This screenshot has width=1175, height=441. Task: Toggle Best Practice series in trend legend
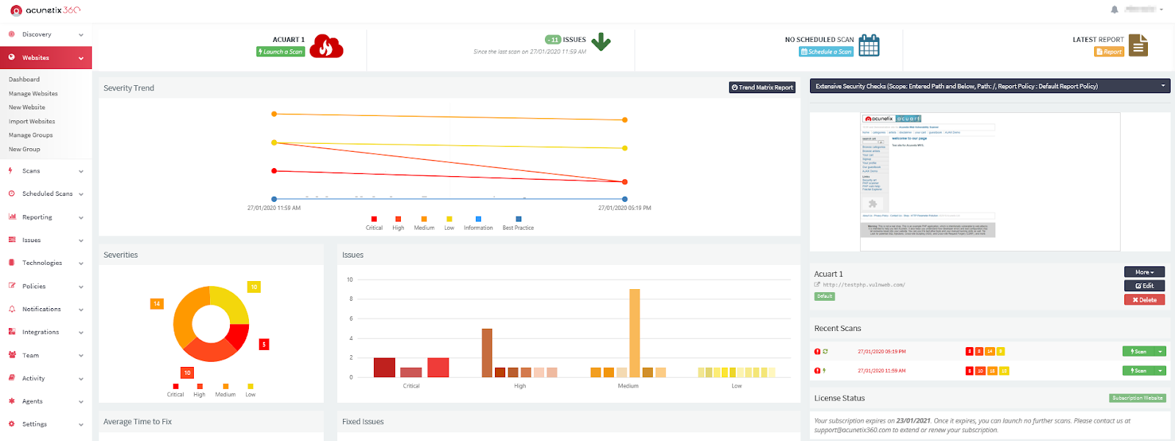[x=518, y=223]
